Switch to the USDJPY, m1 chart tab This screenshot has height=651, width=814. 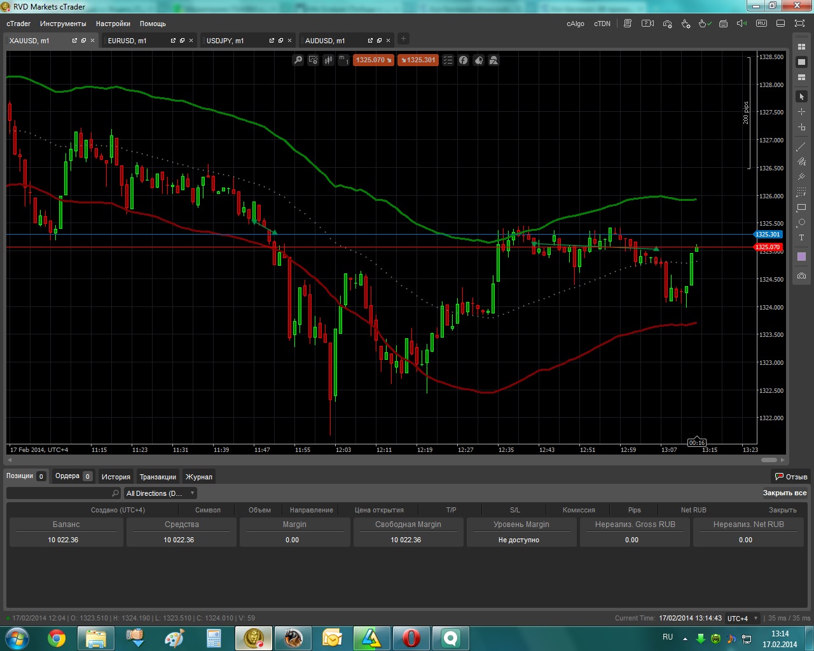click(x=225, y=41)
